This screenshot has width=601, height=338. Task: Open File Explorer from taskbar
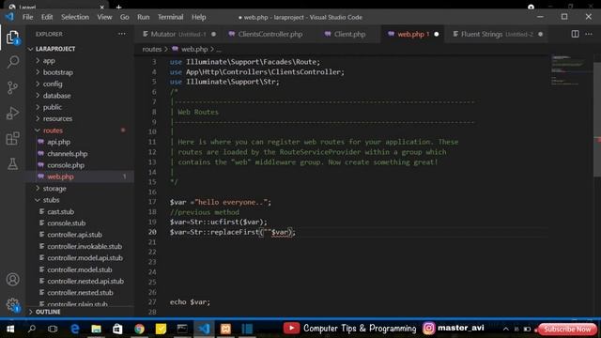(96, 329)
